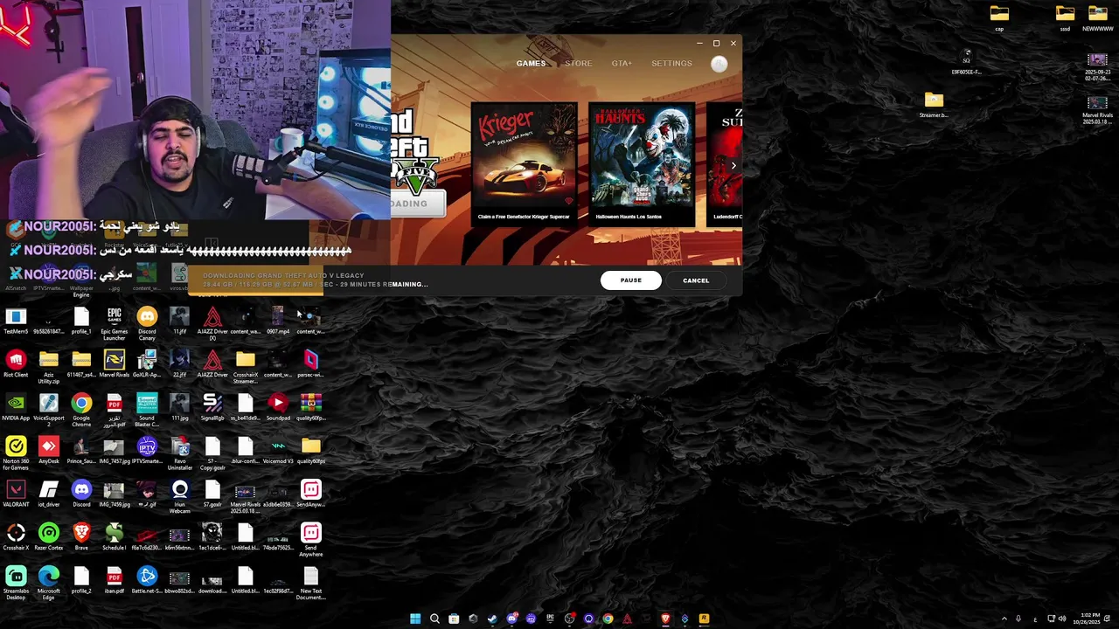The width and height of the screenshot is (1119, 629).
Task: Select the AJAZZ Driver (X) desktop icon
Action: (x=212, y=321)
